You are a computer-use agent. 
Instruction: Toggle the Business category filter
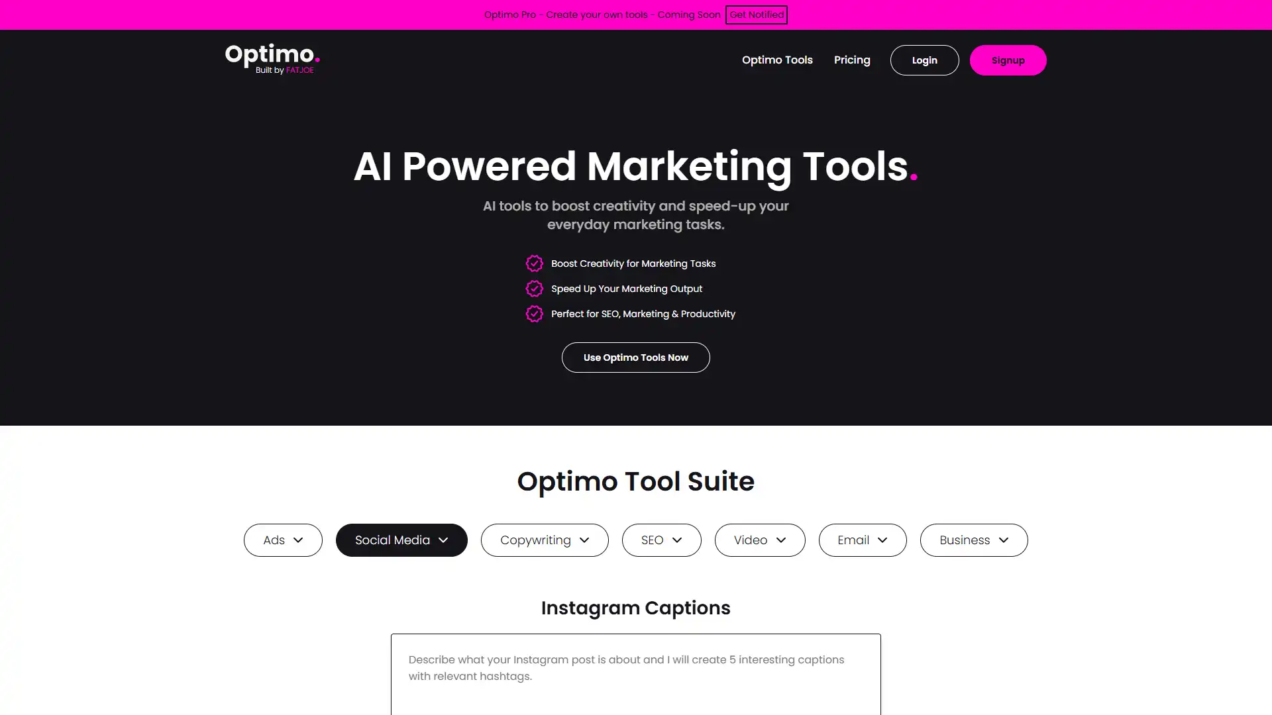pos(973,540)
